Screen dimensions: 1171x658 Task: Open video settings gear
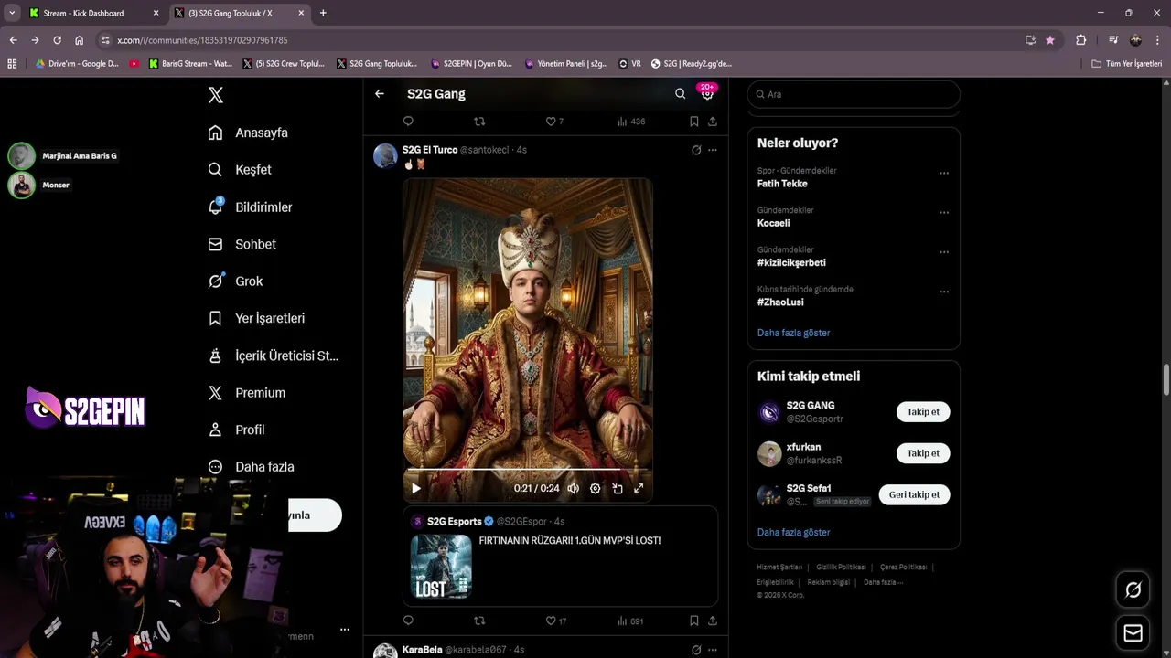pos(595,488)
